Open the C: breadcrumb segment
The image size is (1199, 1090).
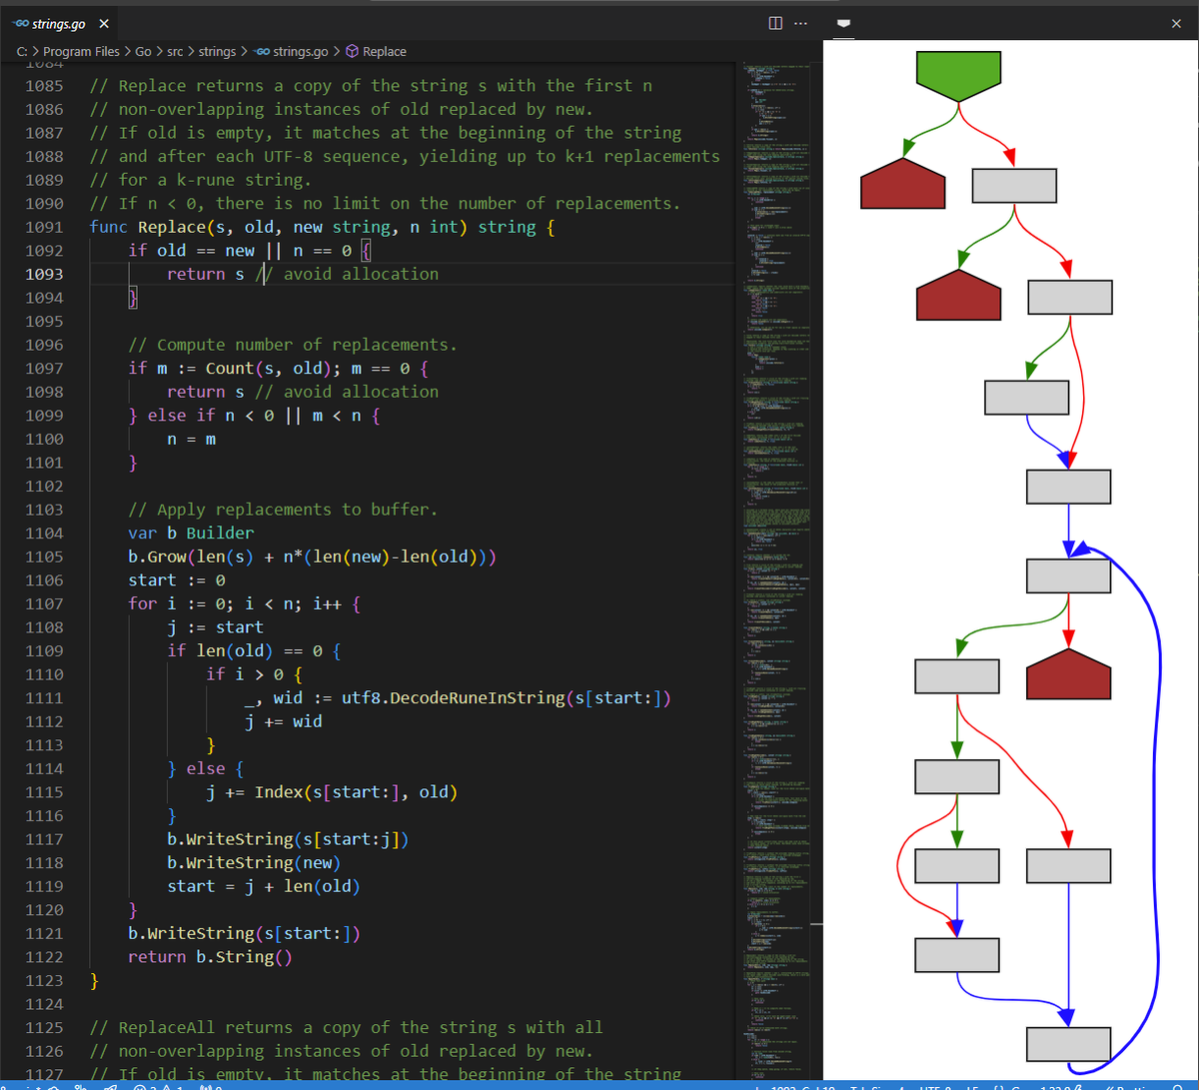(x=22, y=51)
